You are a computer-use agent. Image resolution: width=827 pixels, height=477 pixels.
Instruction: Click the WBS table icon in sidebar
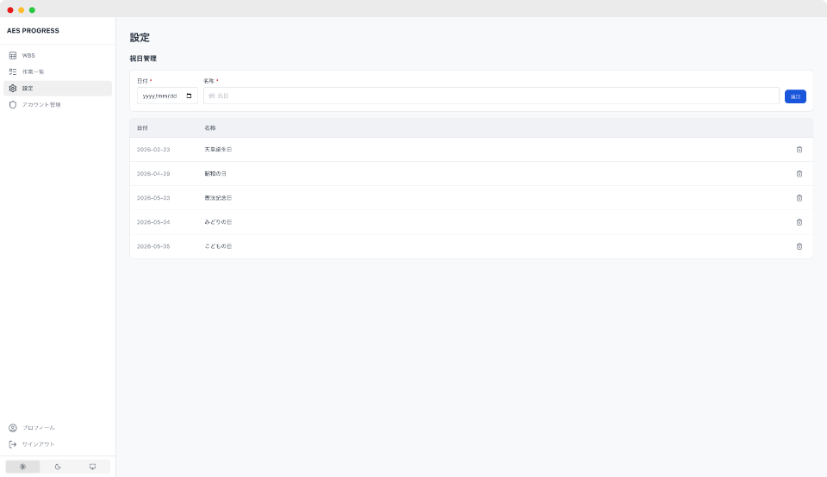click(x=13, y=55)
